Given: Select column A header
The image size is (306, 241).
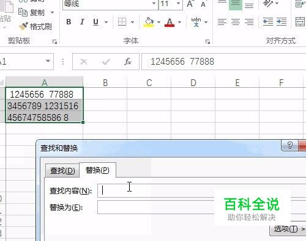Looking at the screenshot, I should click(x=44, y=82).
